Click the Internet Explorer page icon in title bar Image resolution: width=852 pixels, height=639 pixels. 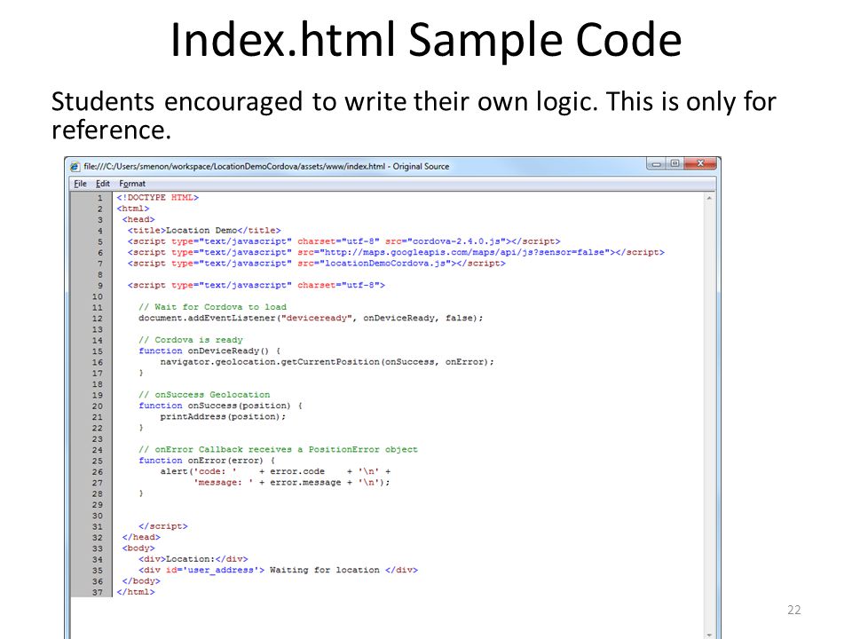coord(75,167)
